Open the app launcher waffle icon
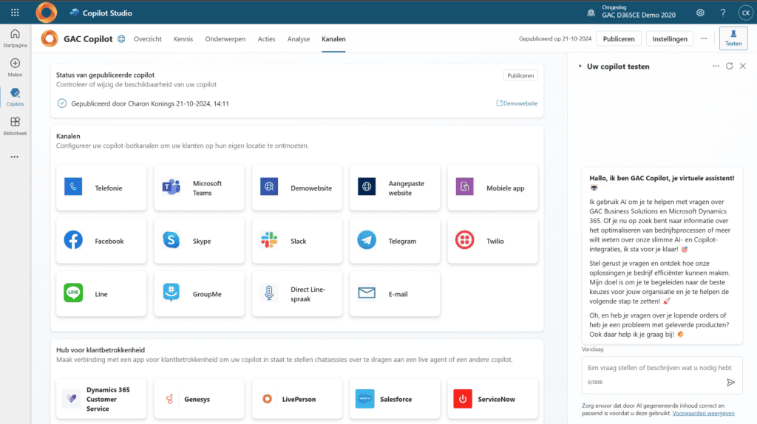Viewport: 757px width, 424px height. [x=15, y=13]
